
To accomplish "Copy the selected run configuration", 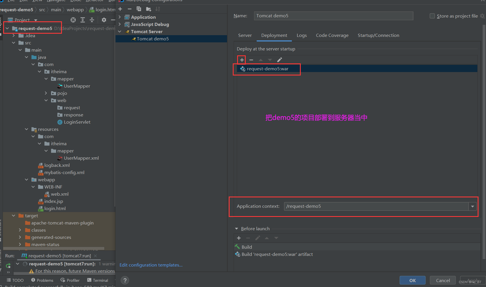I will pos(139,9).
